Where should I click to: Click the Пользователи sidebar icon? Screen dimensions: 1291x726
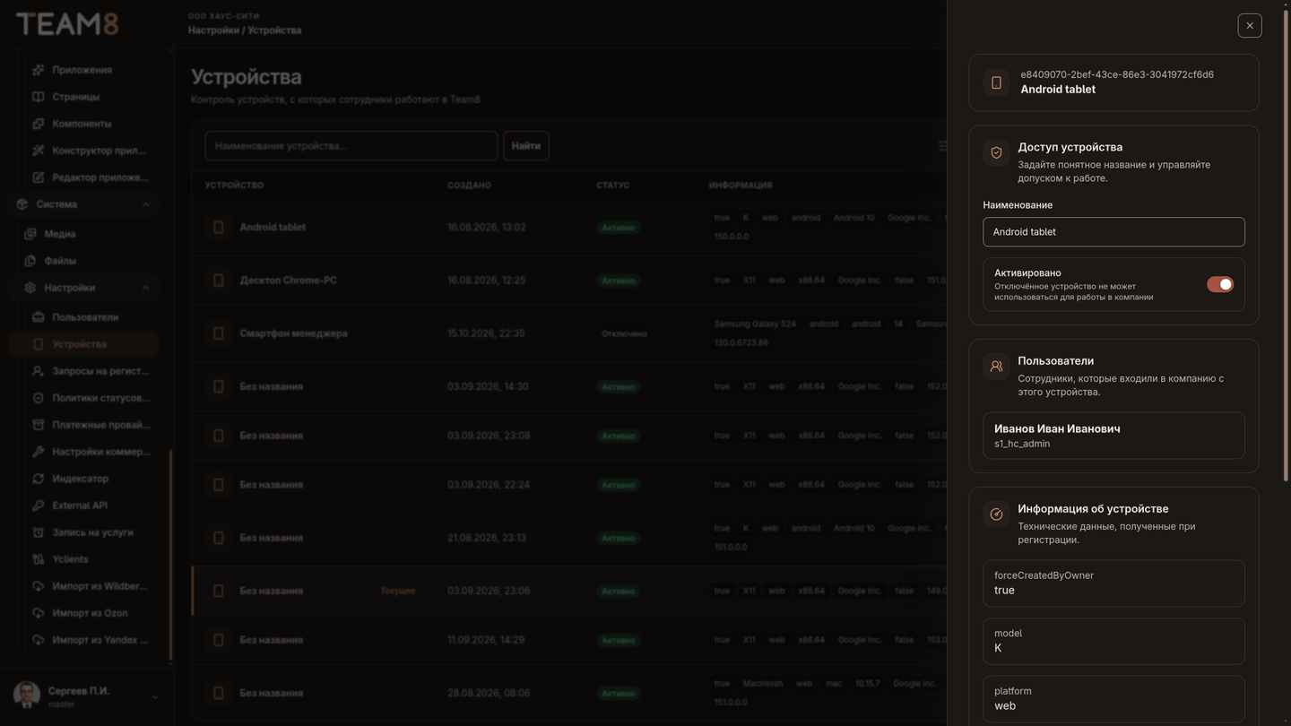pos(38,317)
